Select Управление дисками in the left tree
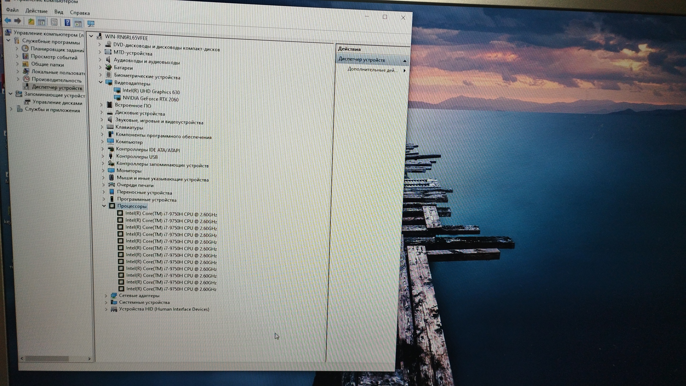 coord(57,103)
